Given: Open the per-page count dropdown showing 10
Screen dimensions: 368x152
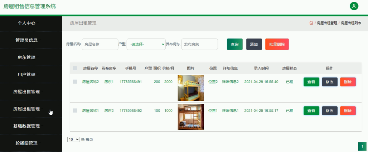Looking at the screenshot, I should click(x=74, y=140).
